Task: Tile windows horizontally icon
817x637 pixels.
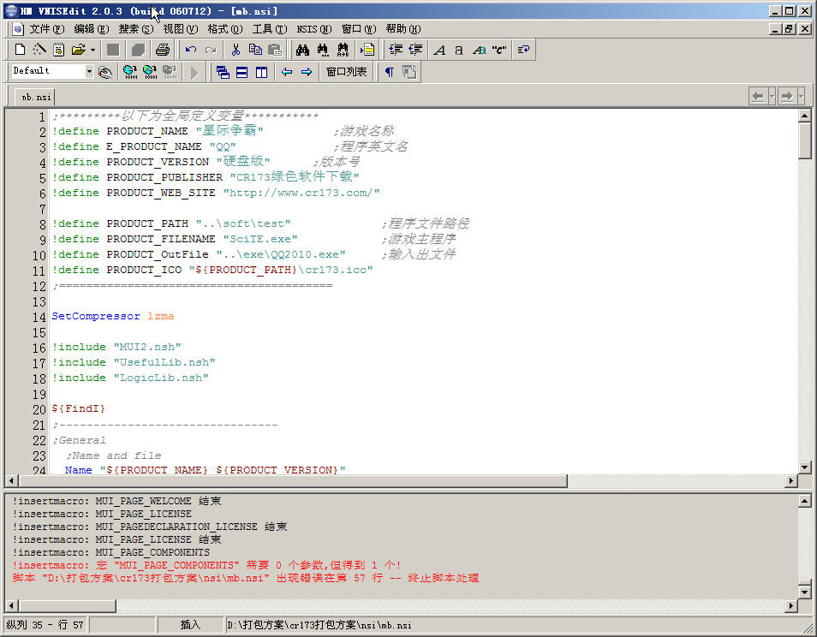Action: 242,72
